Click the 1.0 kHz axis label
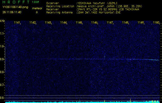162x103 pixels. [2, 46]
